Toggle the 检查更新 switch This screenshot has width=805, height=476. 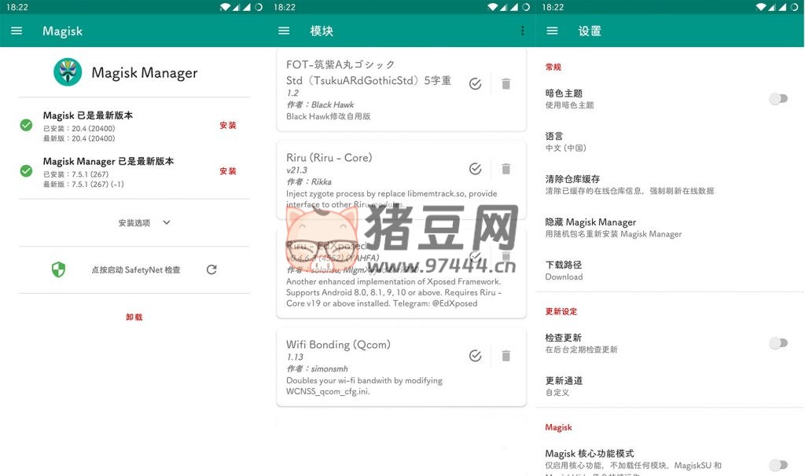[777, 342]
